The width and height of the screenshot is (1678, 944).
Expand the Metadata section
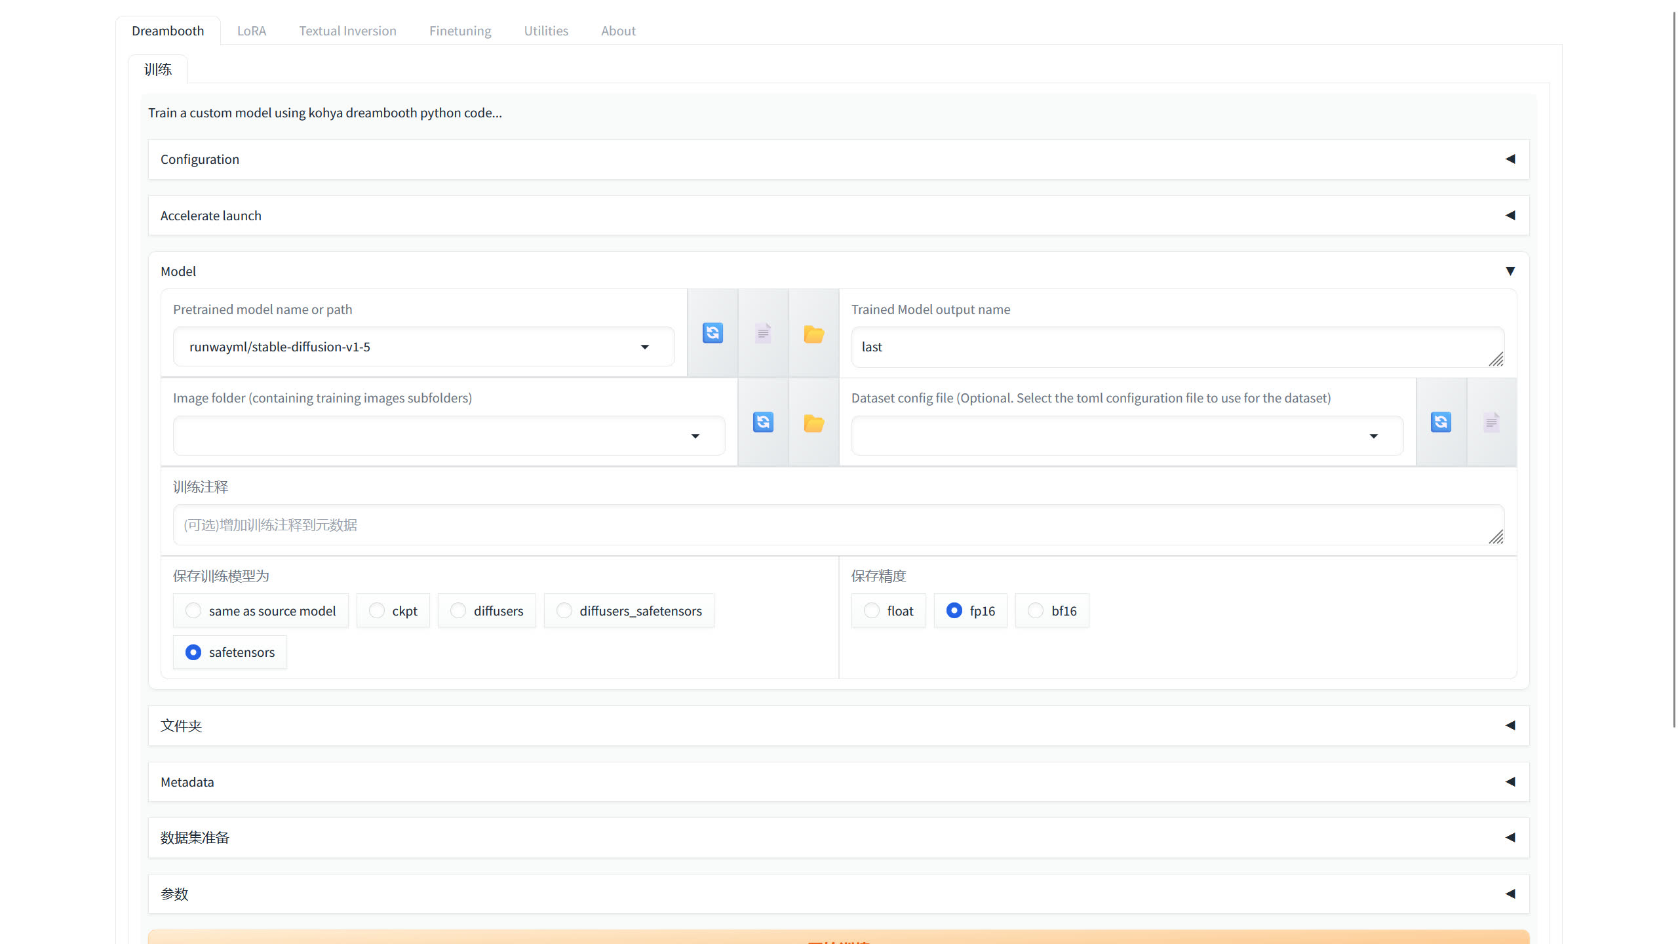pos(838,782)
